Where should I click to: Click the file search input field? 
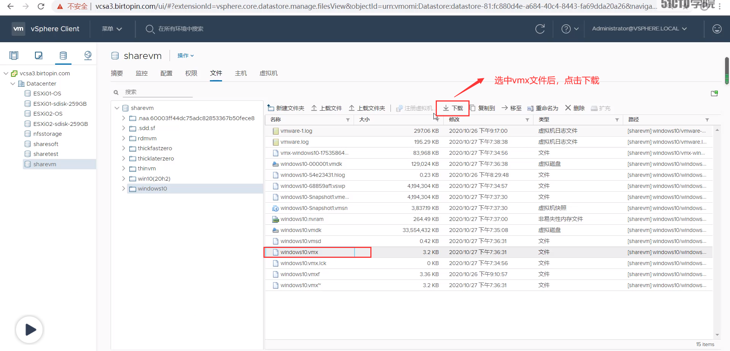coord(159,92)
